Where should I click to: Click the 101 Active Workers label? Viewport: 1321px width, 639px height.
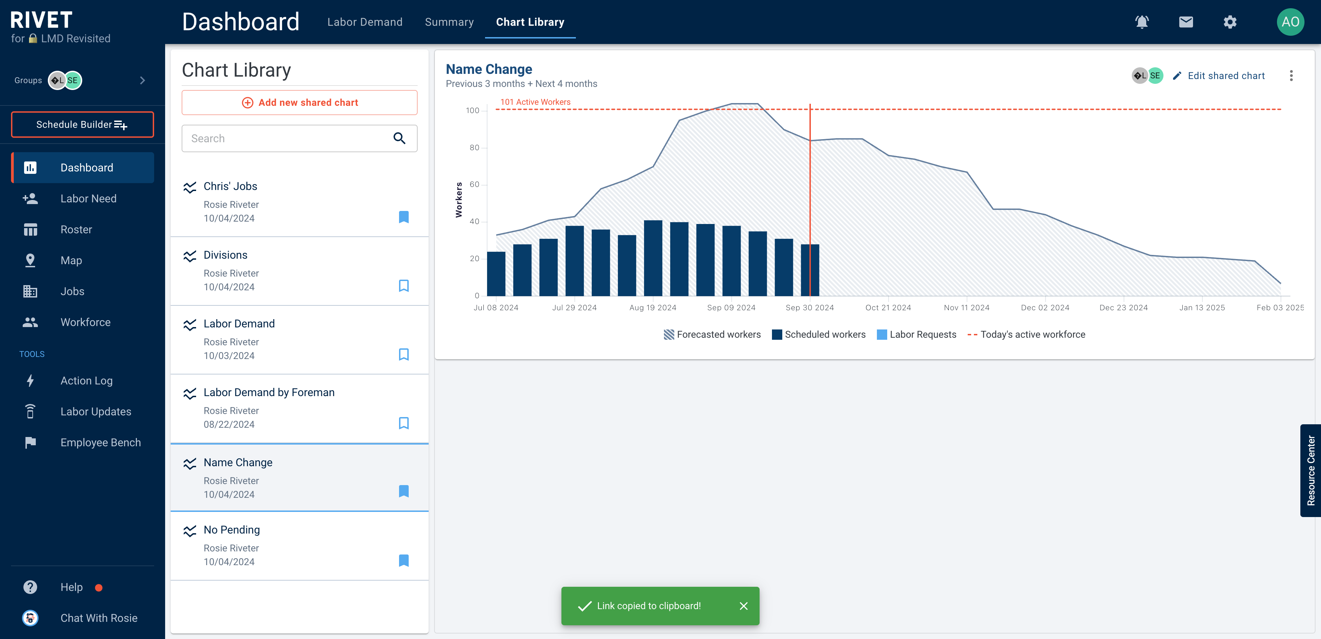[535, 102]
